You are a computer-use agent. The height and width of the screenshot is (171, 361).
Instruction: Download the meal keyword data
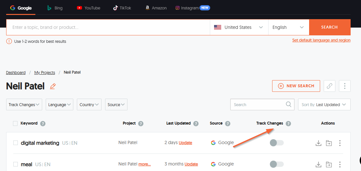coord(318,164)
